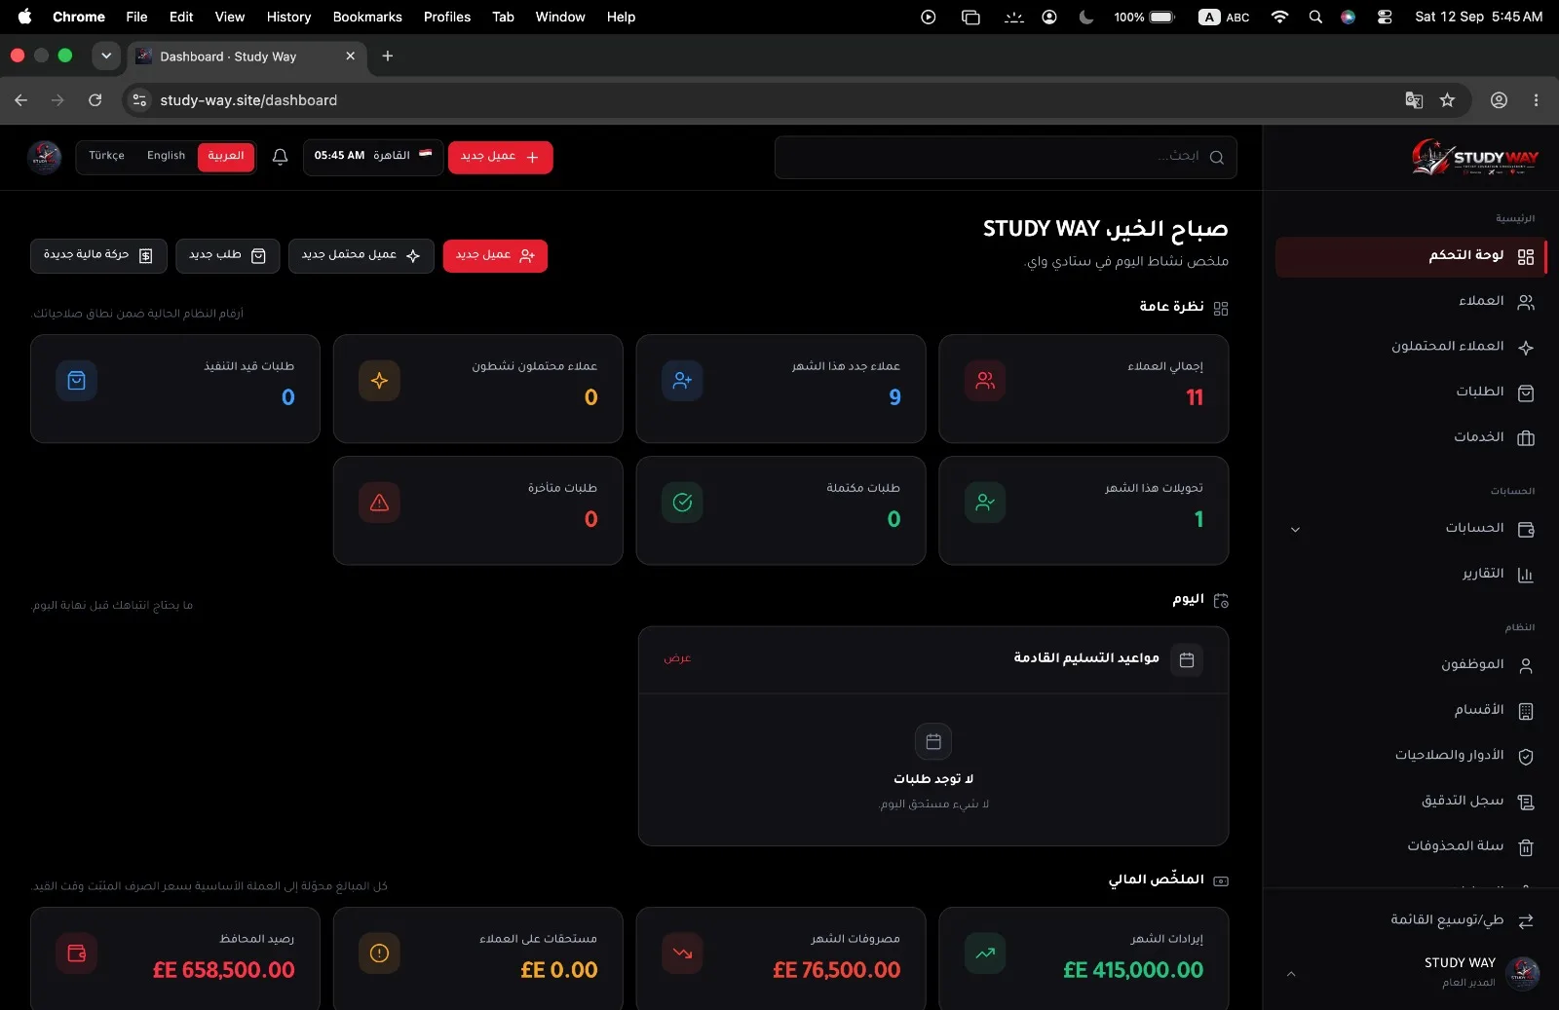This screenshot has height=1010, width=1559.
Task: Open Chrome tab search dropdown
Action: click(106, 56)
